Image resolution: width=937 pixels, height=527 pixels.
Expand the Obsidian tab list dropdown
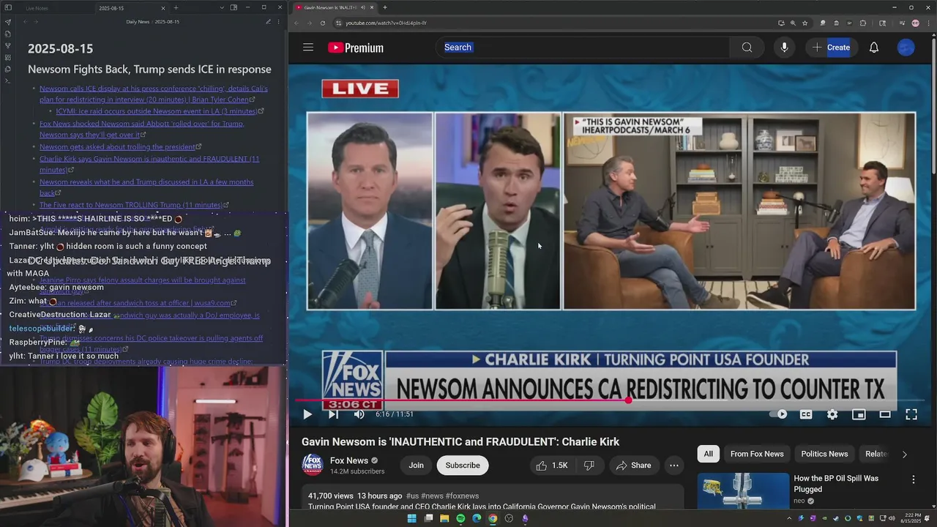[222, 7]
